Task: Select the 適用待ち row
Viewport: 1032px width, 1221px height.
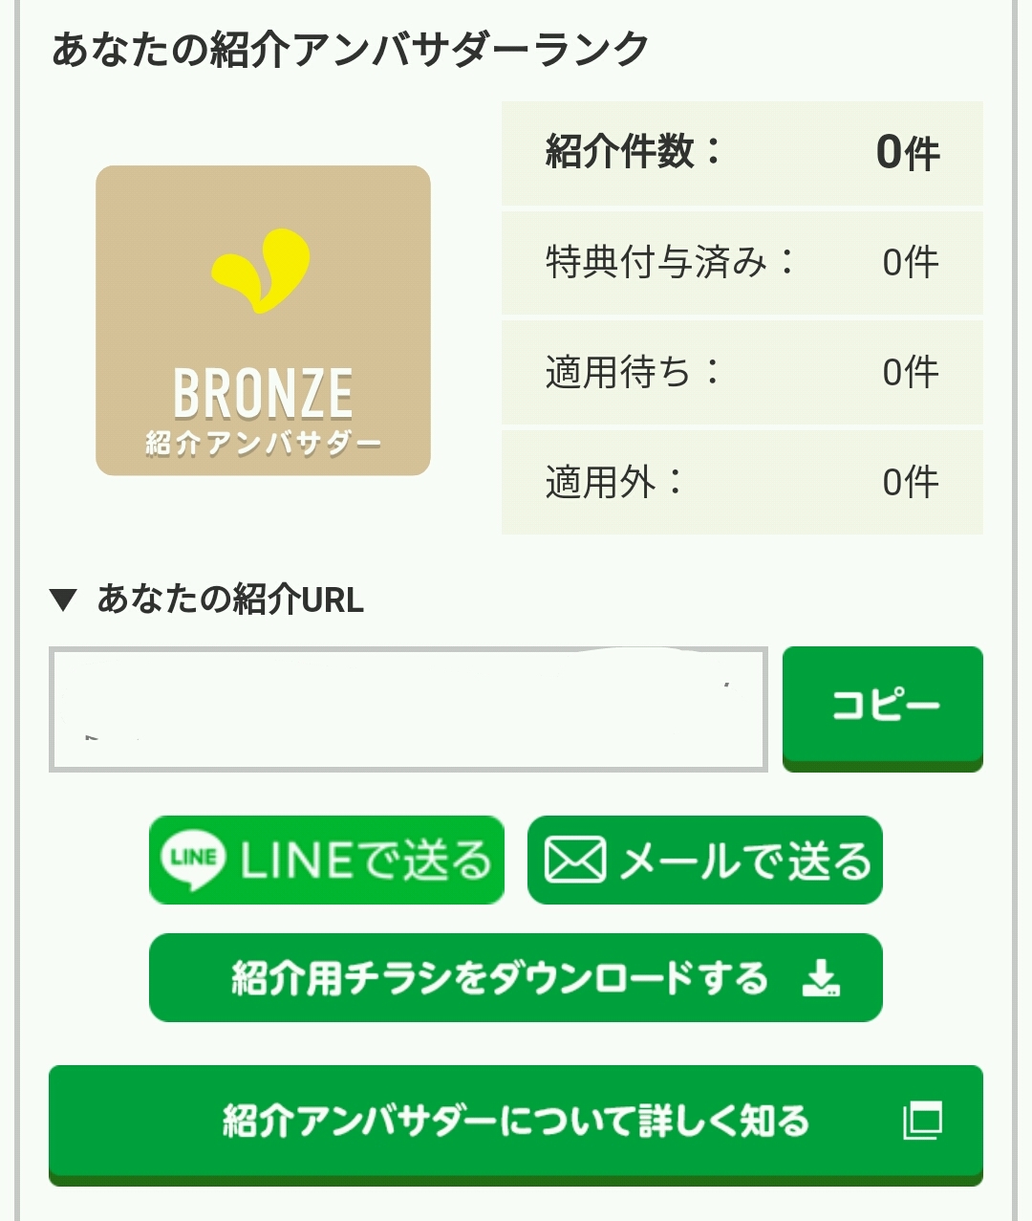Action: (742, 372)
